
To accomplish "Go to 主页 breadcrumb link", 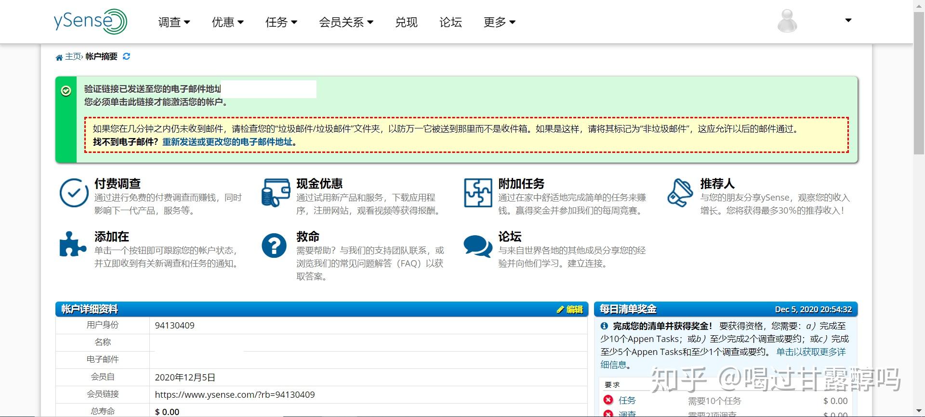I will point(73,56).
